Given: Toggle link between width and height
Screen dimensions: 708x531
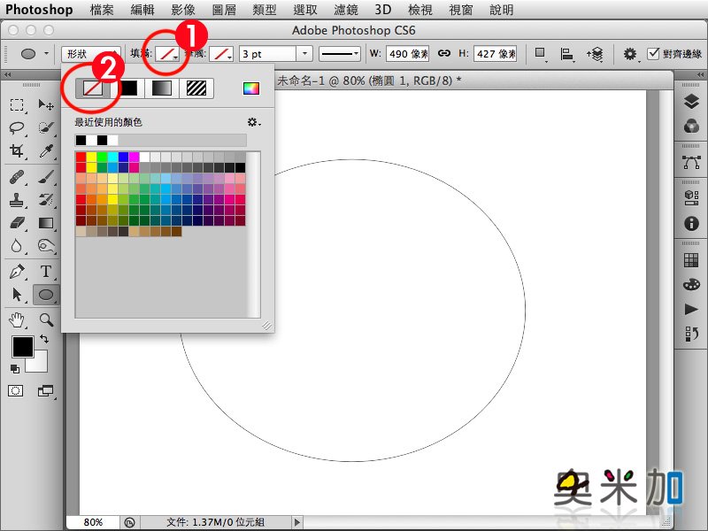Looking at the screenshot, I should 444,53.
